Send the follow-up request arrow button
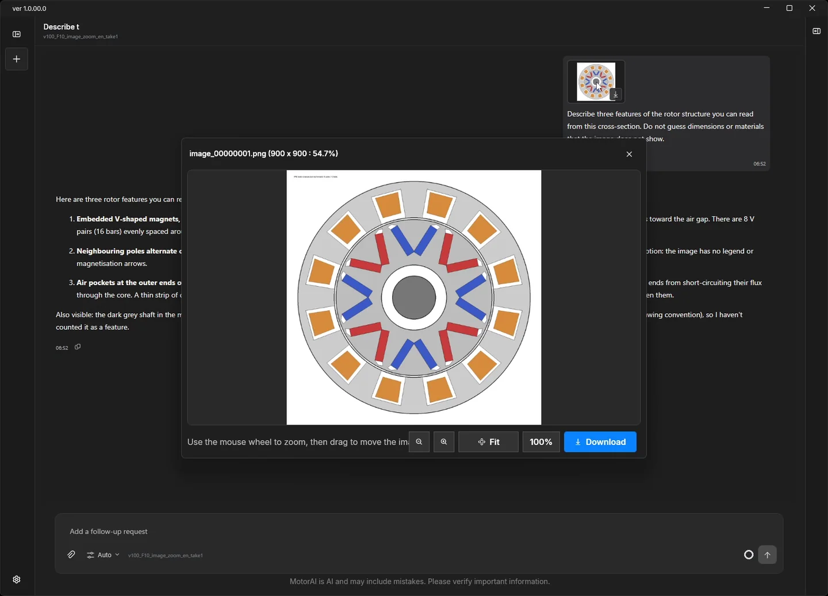This screenshot has height=596, width=828. click(767, 555)
